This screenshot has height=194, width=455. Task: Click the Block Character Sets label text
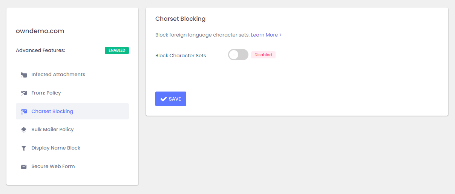coord(181,56)
